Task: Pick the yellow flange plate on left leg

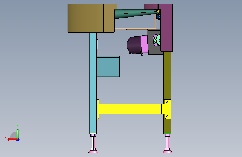Action: (98, 109)
